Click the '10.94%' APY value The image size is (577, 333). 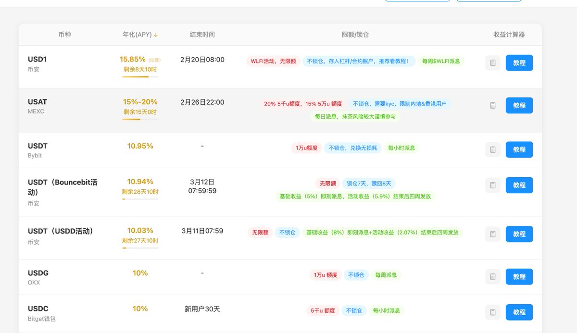pos(140,182)
